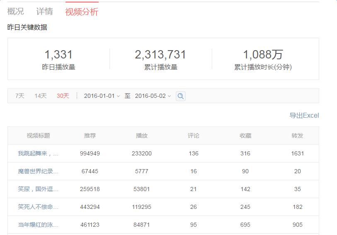Click the 收藏 column header

tap(245, 136)
